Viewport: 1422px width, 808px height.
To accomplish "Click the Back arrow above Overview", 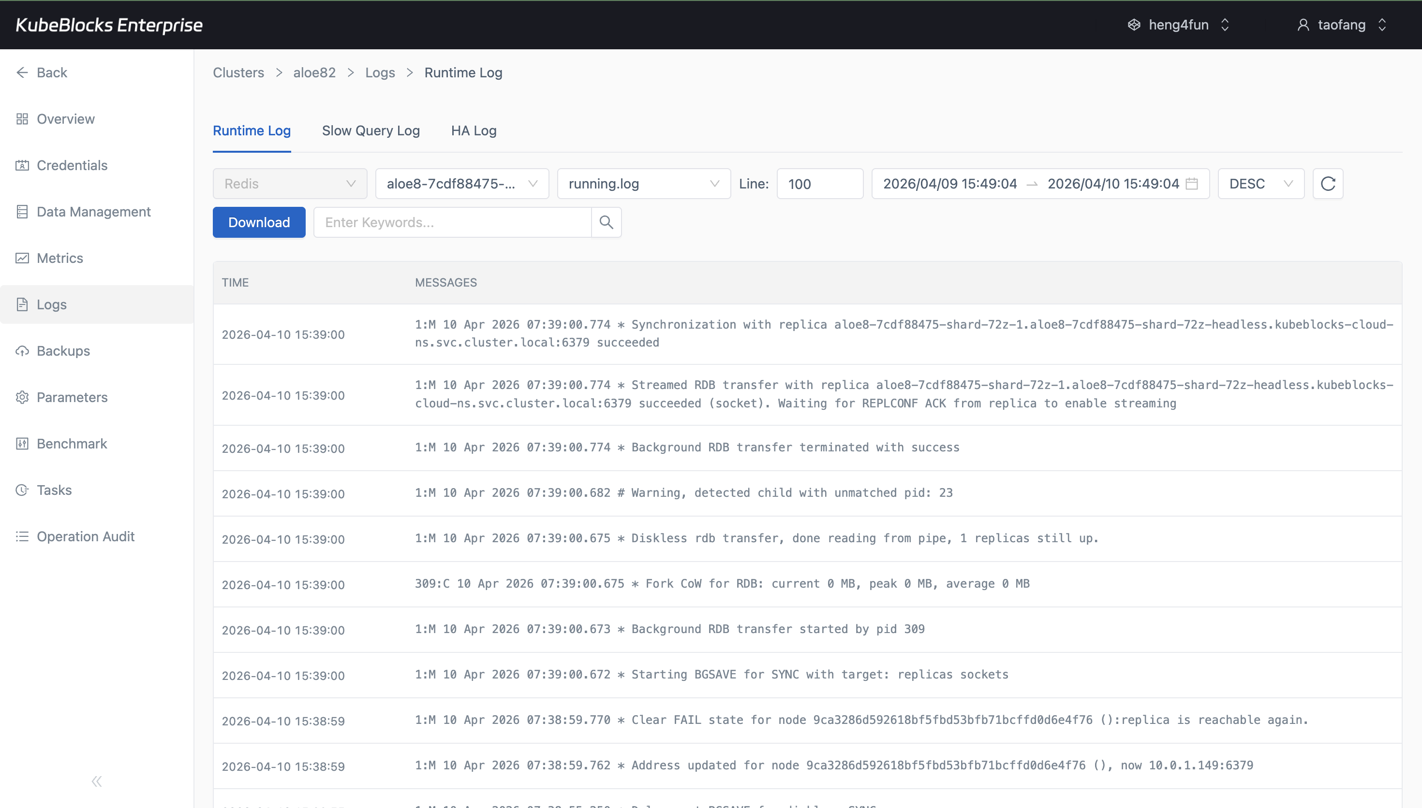I will pyautogui.click(x=22, y=72).
